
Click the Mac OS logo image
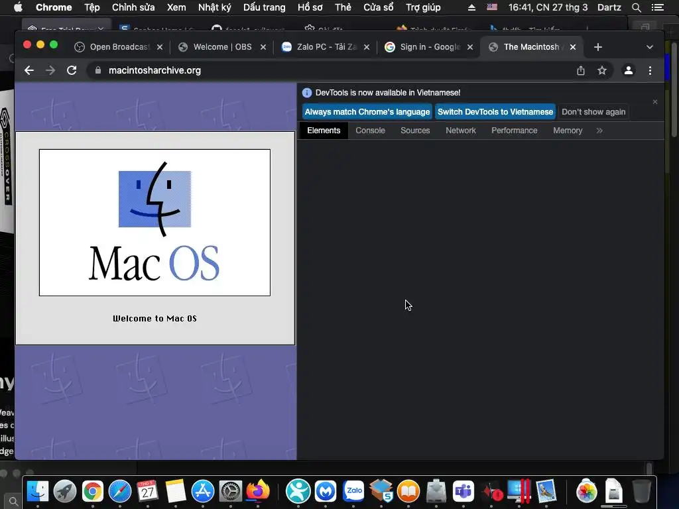[154, 223]
